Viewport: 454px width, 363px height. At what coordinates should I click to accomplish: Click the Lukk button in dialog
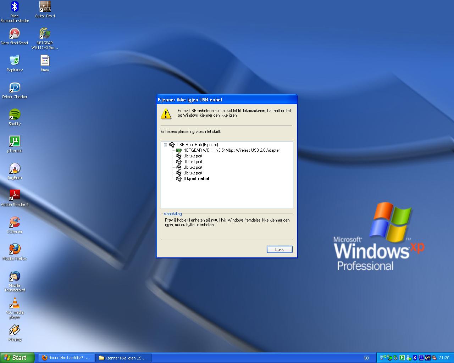point(279,249)
